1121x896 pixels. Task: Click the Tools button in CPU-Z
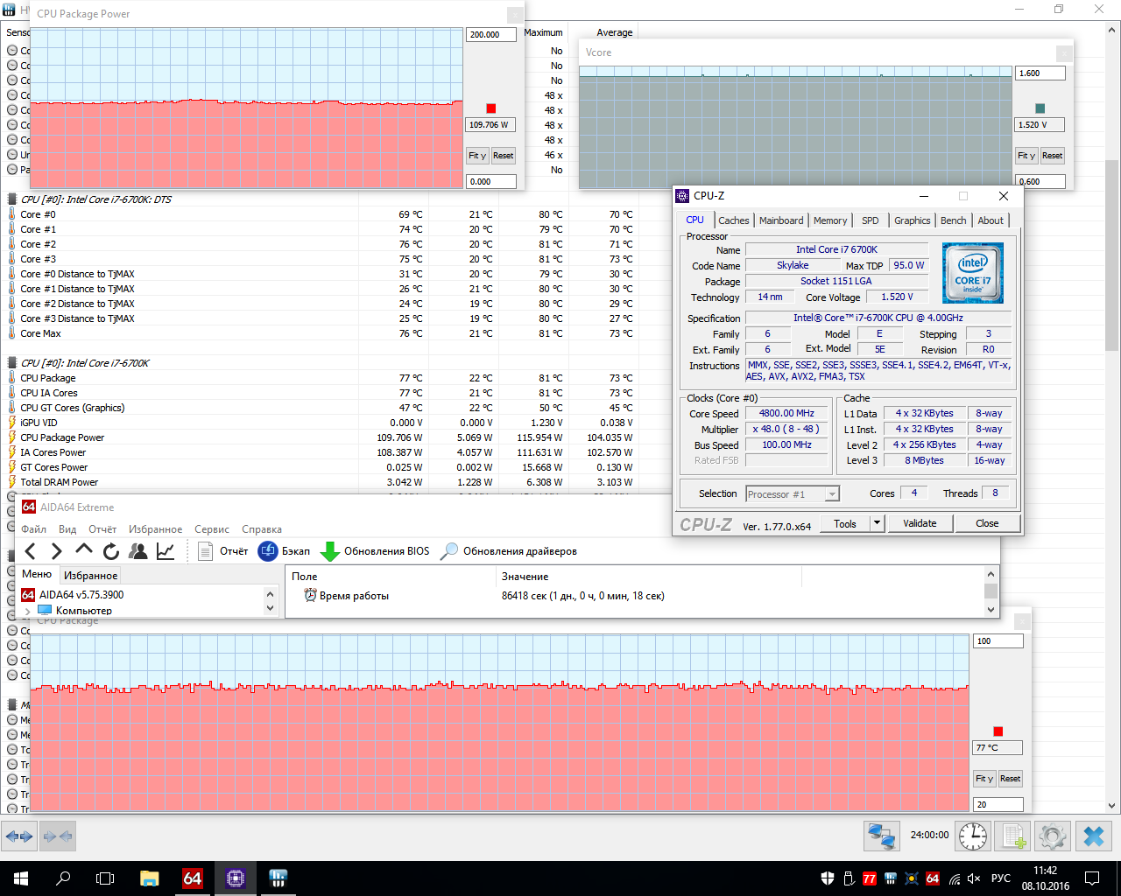click(x=845, y=523)
